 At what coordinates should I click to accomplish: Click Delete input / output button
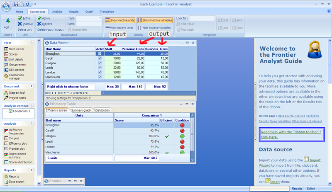pyautogui.click(x=50, y=29)
